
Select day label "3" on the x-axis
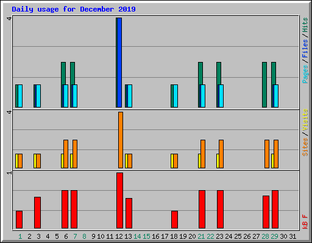click(38, 236)
